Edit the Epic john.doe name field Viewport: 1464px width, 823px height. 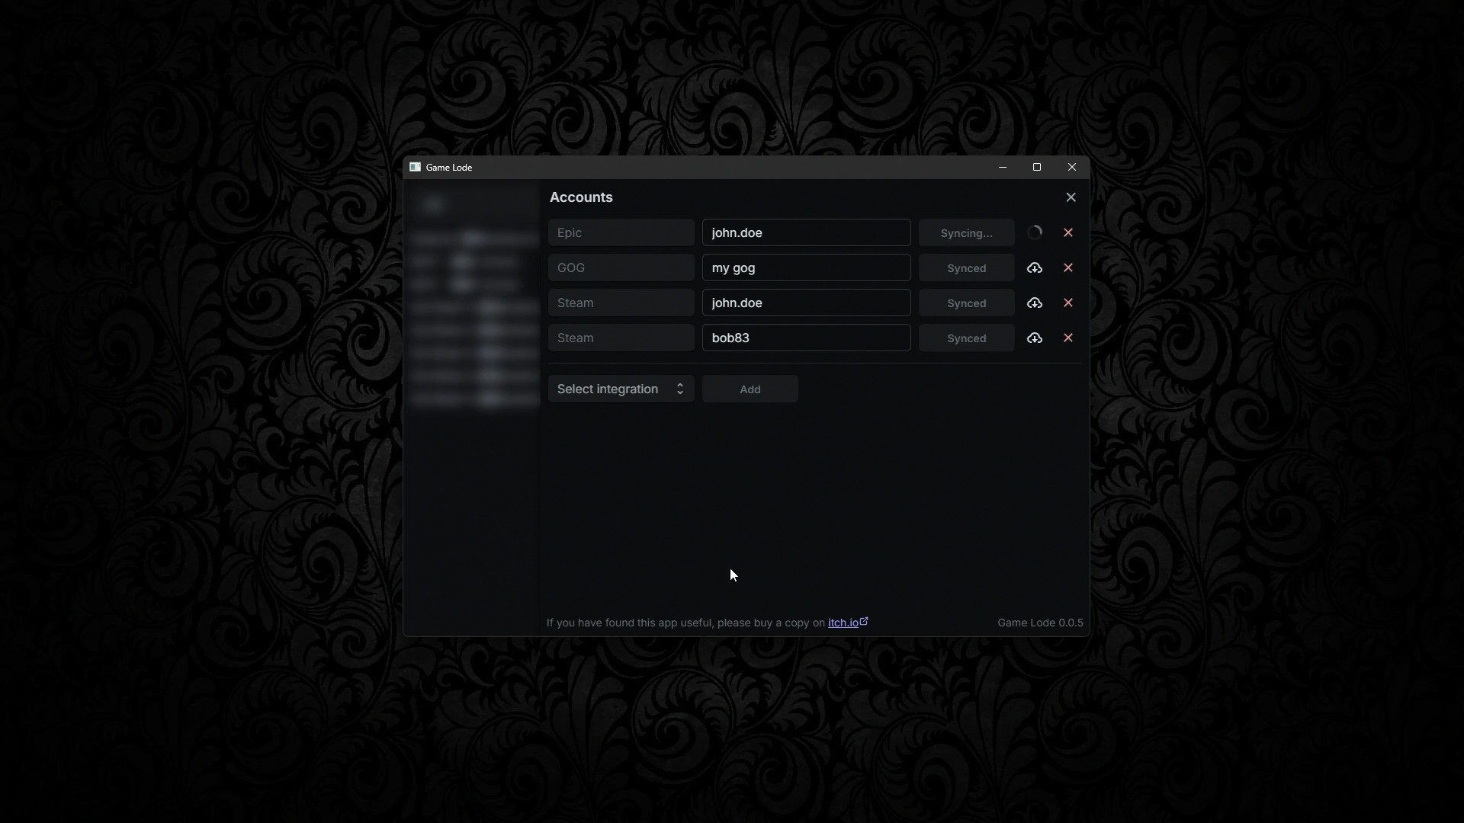806,233
